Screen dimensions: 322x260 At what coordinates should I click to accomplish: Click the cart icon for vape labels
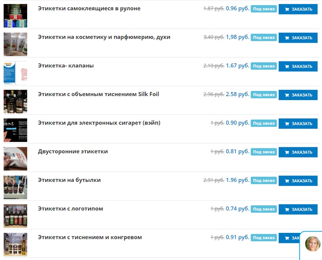[287, 124]
